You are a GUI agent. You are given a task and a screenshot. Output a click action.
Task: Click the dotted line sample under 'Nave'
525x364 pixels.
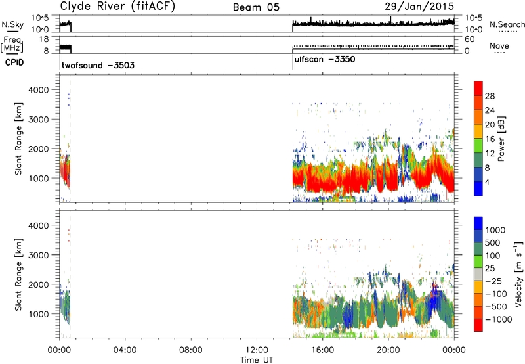click(x=499, y=53)
